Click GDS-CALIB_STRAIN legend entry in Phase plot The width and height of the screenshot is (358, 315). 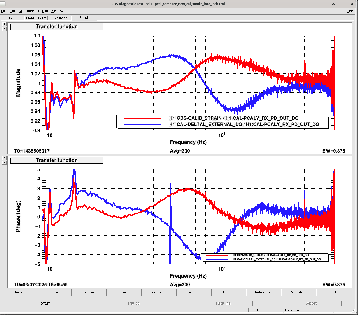(x=271, y=255)
